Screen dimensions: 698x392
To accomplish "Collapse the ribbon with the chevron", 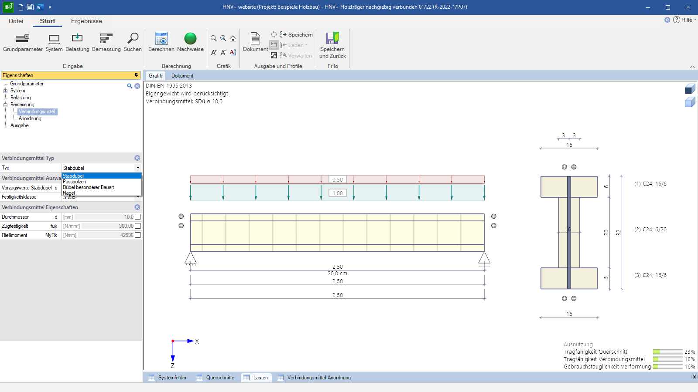I will coord(692,67).
